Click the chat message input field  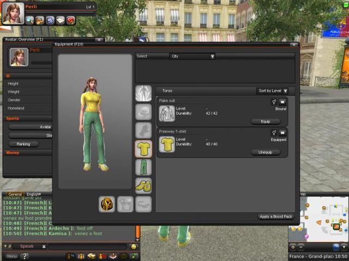coord(87,246)
